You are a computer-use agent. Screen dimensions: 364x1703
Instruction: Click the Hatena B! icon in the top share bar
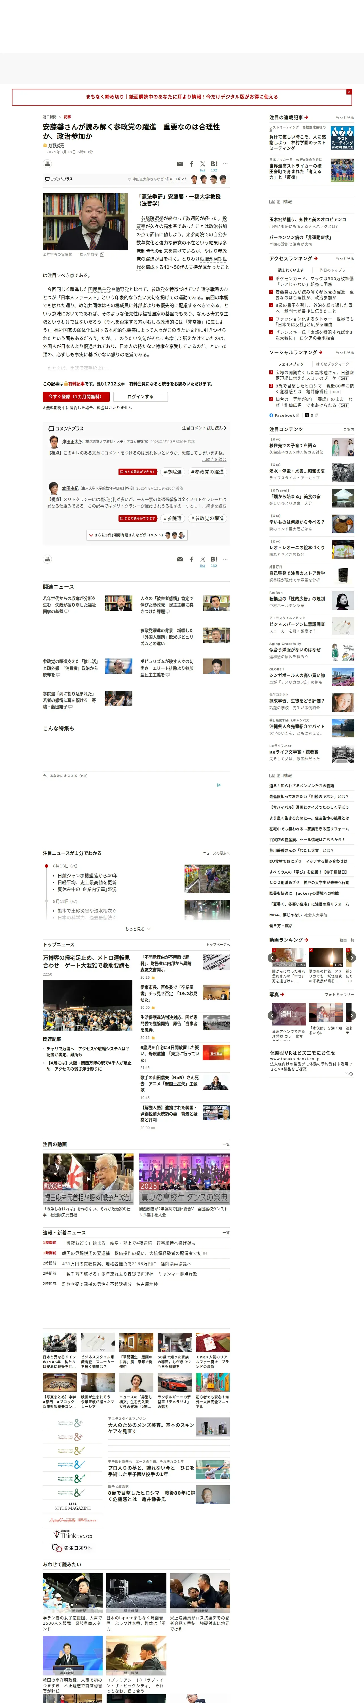coord(214,164)
